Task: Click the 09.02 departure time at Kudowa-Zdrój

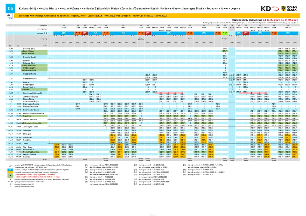Action: (225, 49)
